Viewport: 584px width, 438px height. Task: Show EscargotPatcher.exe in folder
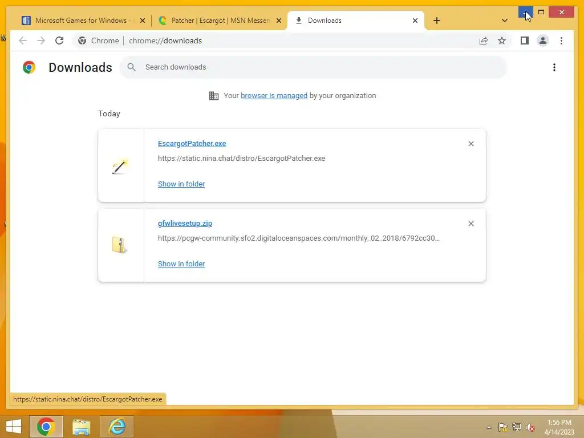click(181, 184)
